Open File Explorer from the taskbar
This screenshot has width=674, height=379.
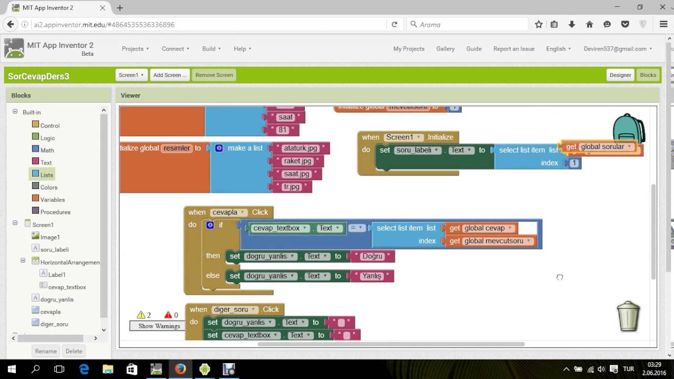[108, 369]
